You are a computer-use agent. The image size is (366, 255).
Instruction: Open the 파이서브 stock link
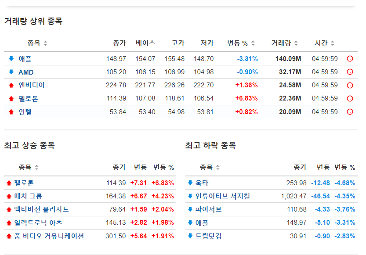point(208,209)
